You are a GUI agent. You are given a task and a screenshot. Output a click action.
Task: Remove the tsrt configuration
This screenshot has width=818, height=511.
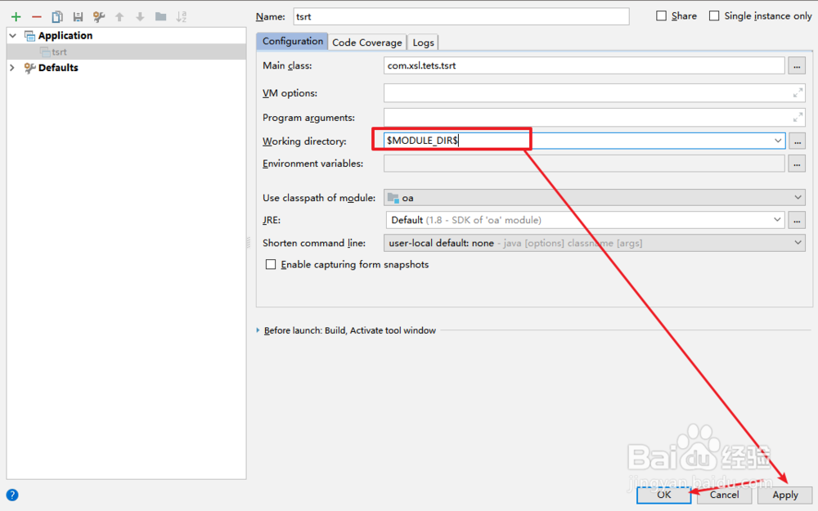(x=35, y=16)
